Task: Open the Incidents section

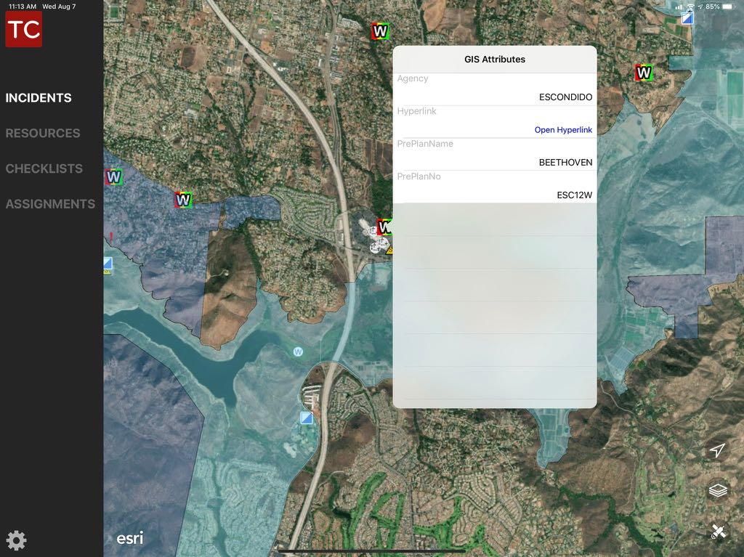Action: point(39,98)
